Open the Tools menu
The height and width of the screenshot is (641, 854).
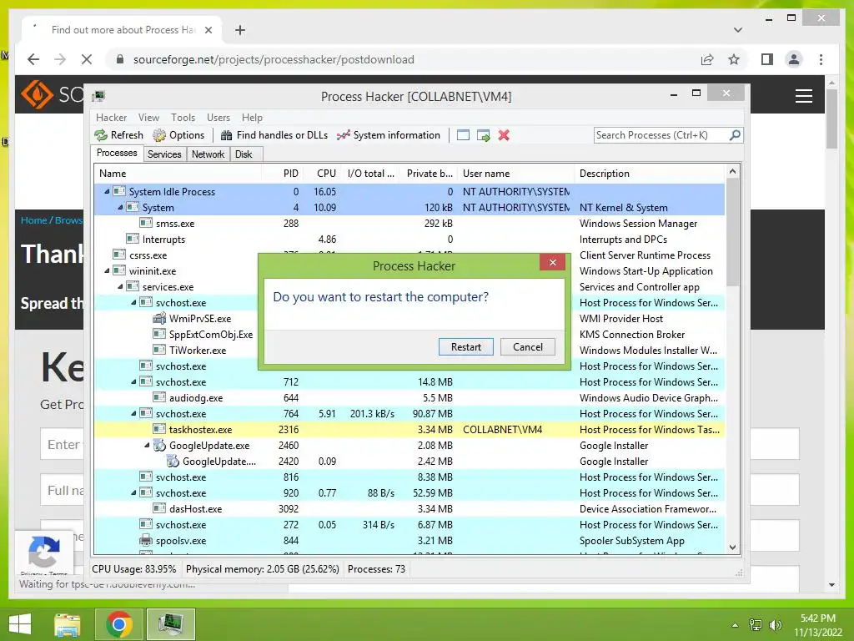click(183, 118)
